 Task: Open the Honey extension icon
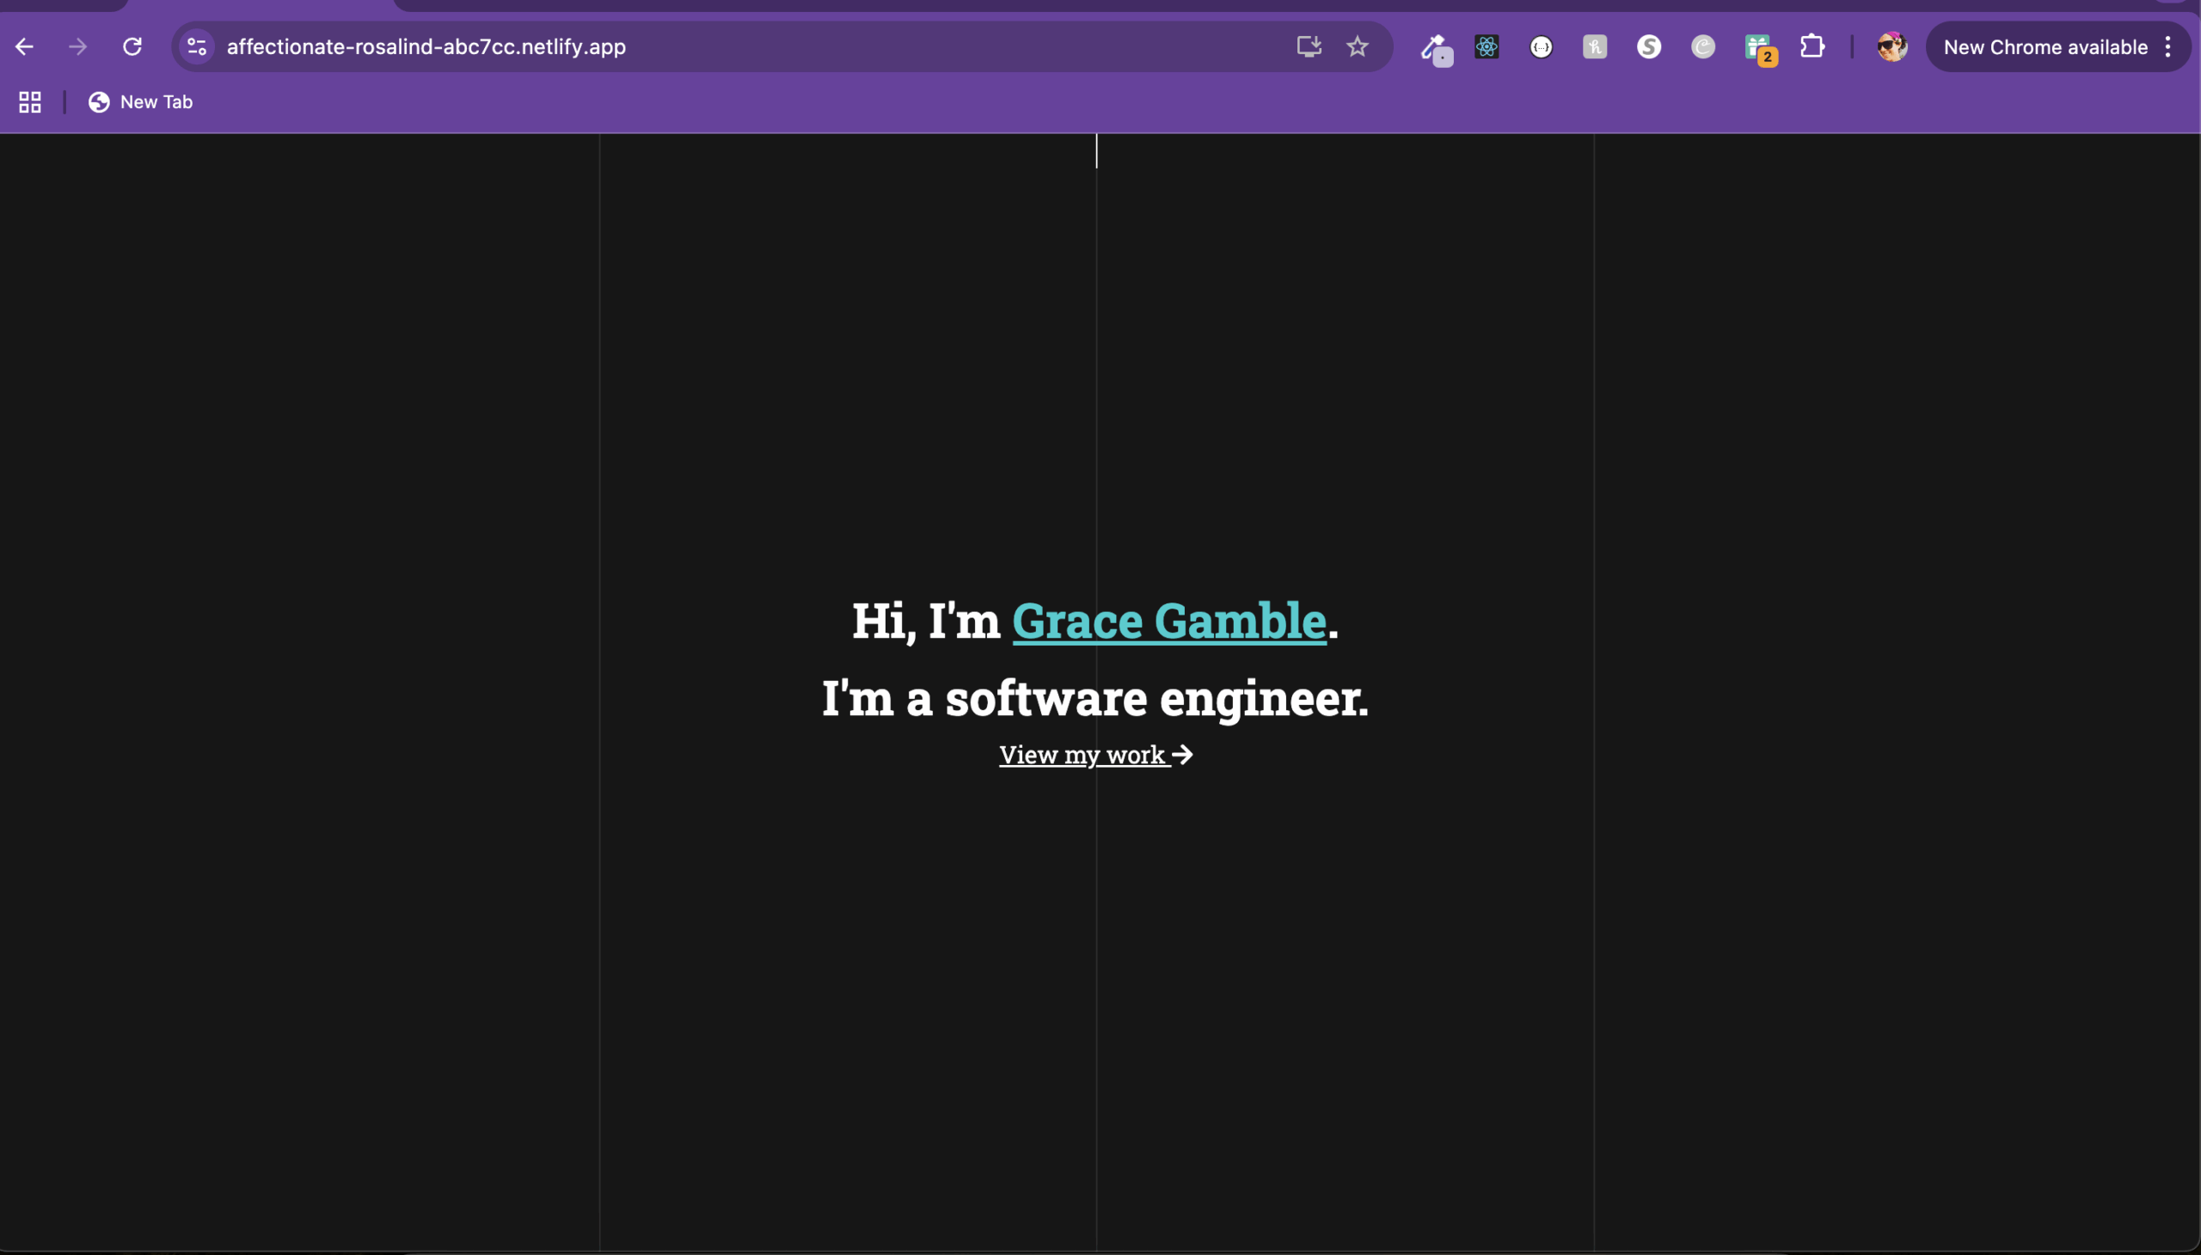(x=1595, y=46)
